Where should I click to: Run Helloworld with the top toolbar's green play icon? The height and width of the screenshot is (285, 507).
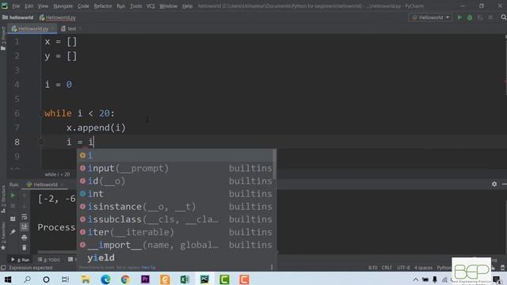[459, 17]
